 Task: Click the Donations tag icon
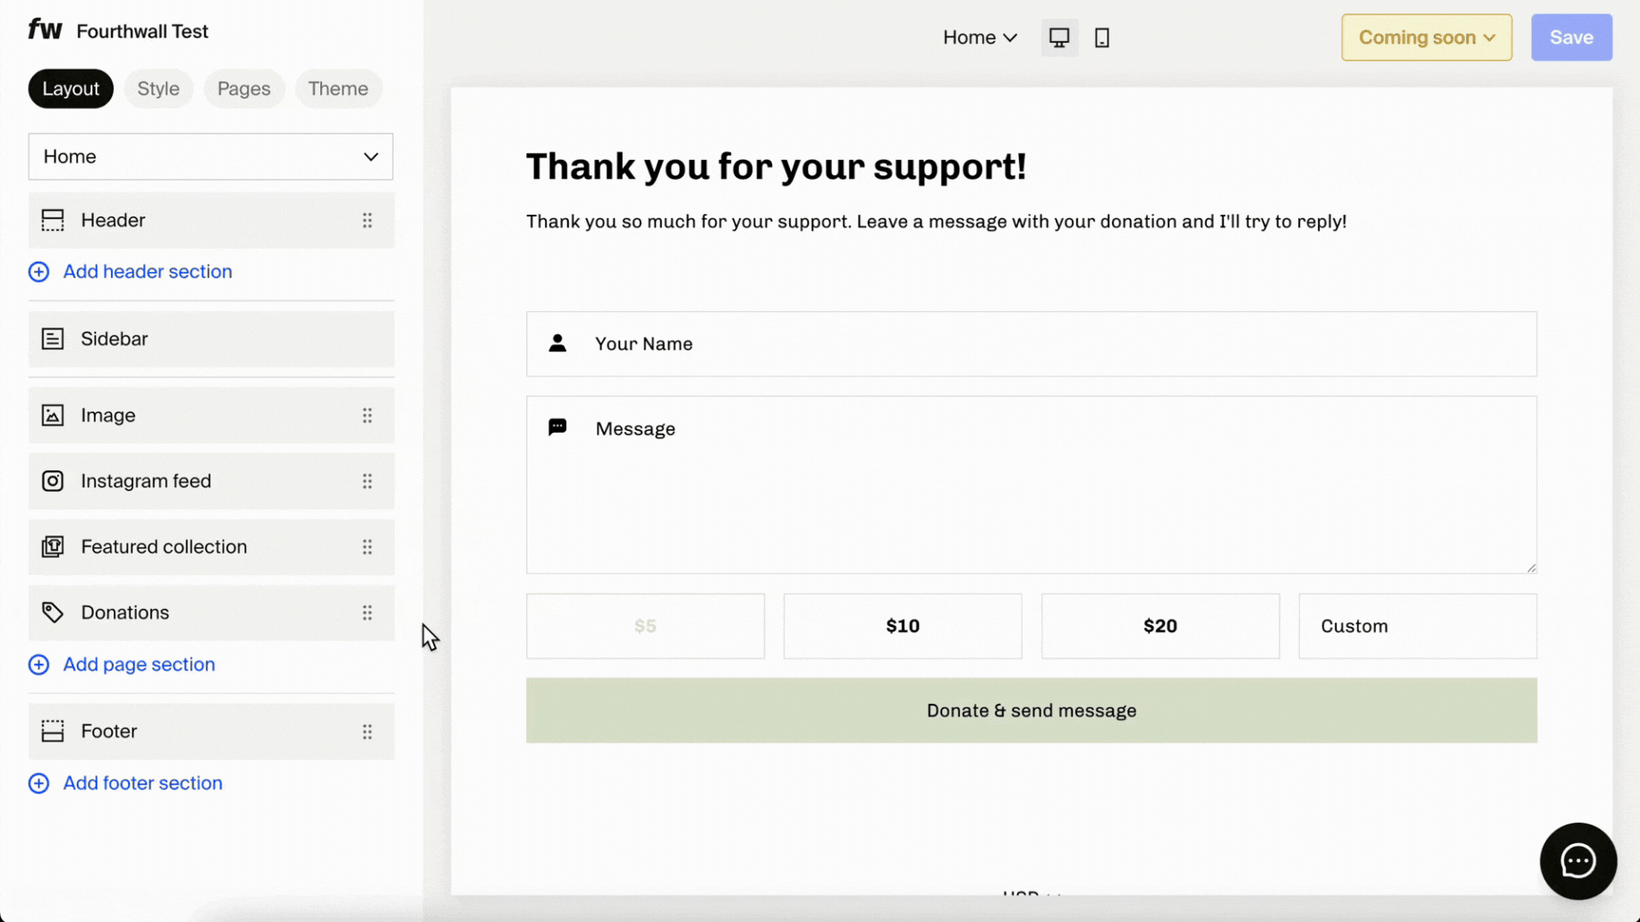pyautogui.click(x=53, y=613)
